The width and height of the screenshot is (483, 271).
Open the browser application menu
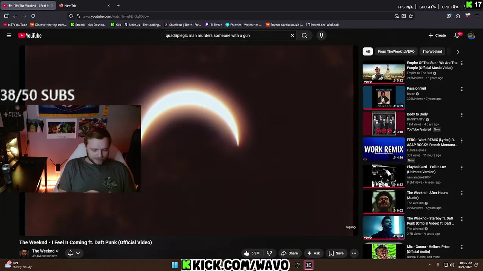tap(477, 16)
